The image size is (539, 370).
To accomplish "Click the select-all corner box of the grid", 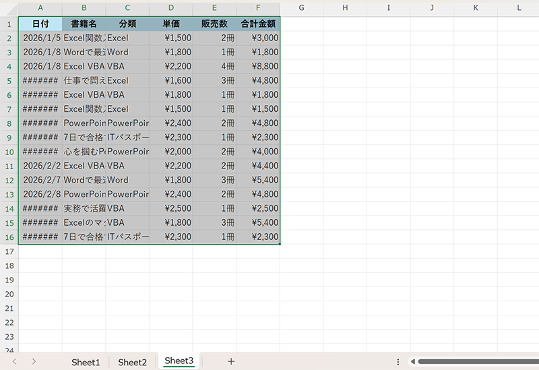I will coord(9,7).
